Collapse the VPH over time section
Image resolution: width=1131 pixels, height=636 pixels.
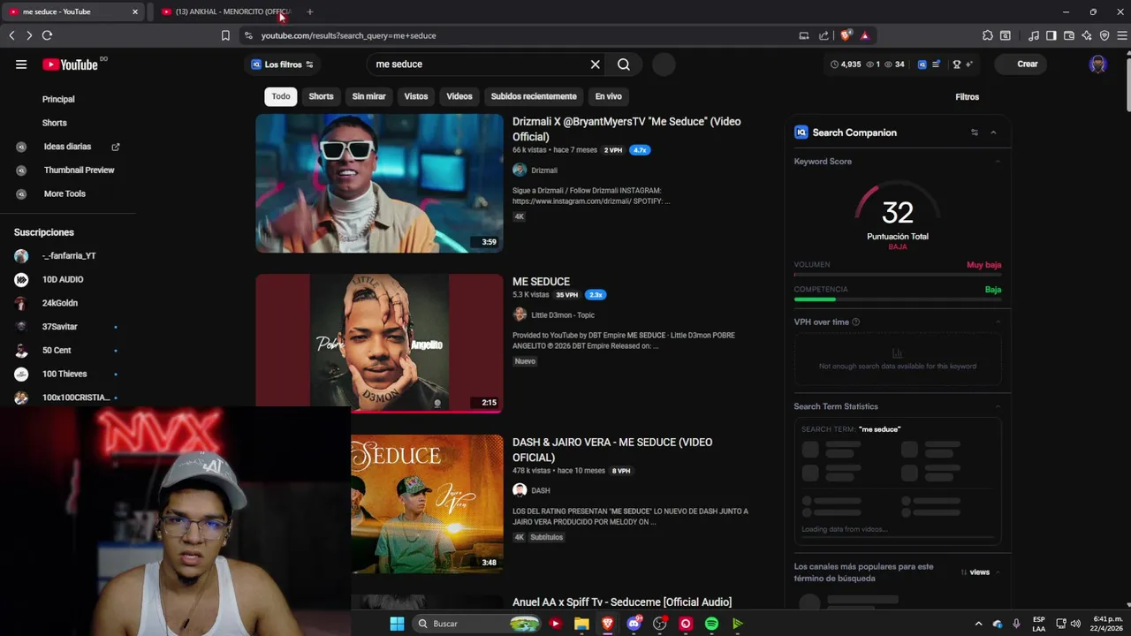tap(998, 322)
